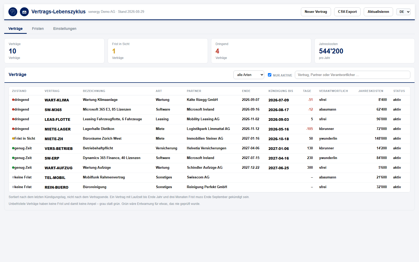The width and height of the screenshot is (419, 262).
Task: Switch to the Fristen tab
Action: [38, 29]
